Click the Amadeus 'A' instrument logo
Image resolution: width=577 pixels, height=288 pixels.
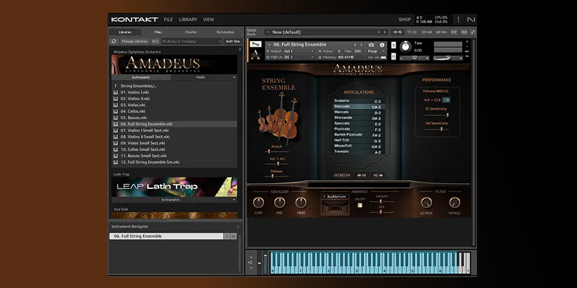[x=255, y=54]
